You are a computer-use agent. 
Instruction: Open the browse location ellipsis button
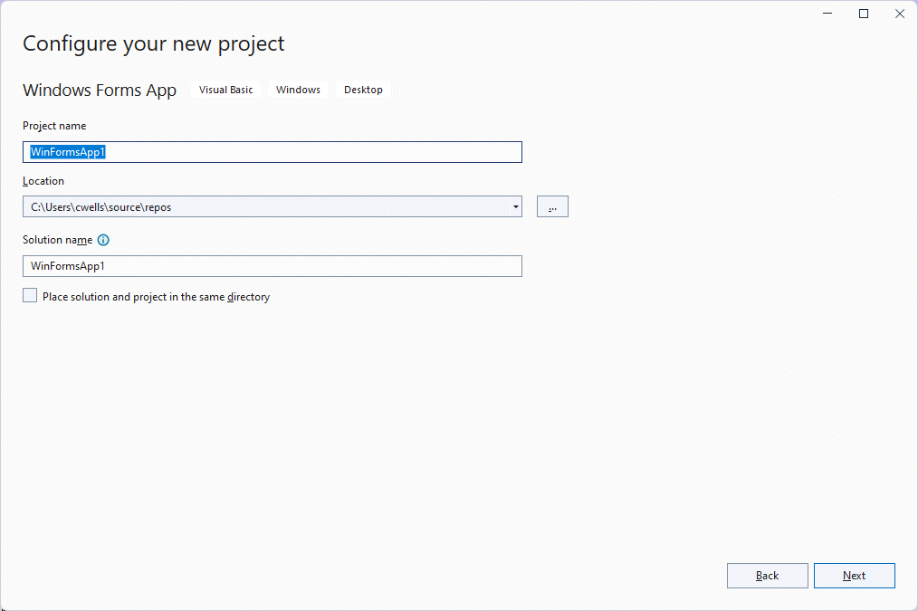tap(552, 207)
